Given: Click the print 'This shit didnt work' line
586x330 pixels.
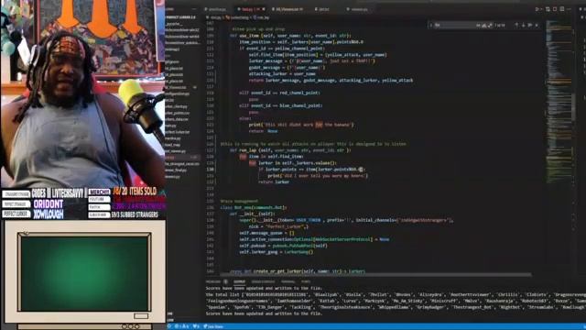Looking at the screenshot, I should 301,125.
